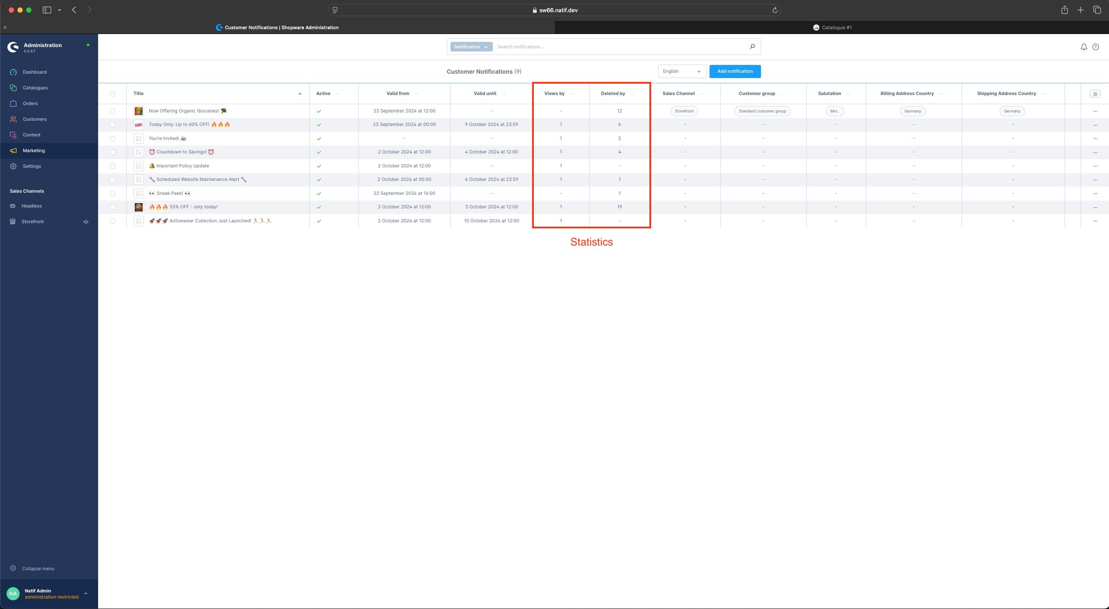The width and height of the screenshot is (1109, 609).
Task: Click the search magnifier icon
Action: [x=752, y=47]
